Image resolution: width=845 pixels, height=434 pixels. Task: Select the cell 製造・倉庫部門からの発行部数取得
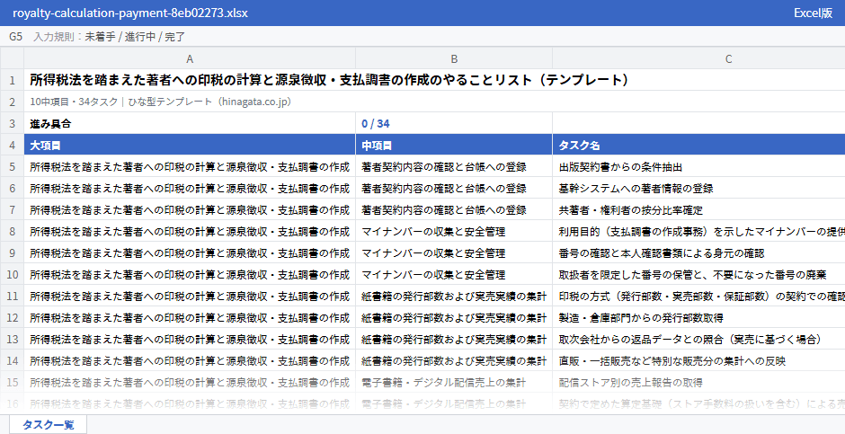698,318
